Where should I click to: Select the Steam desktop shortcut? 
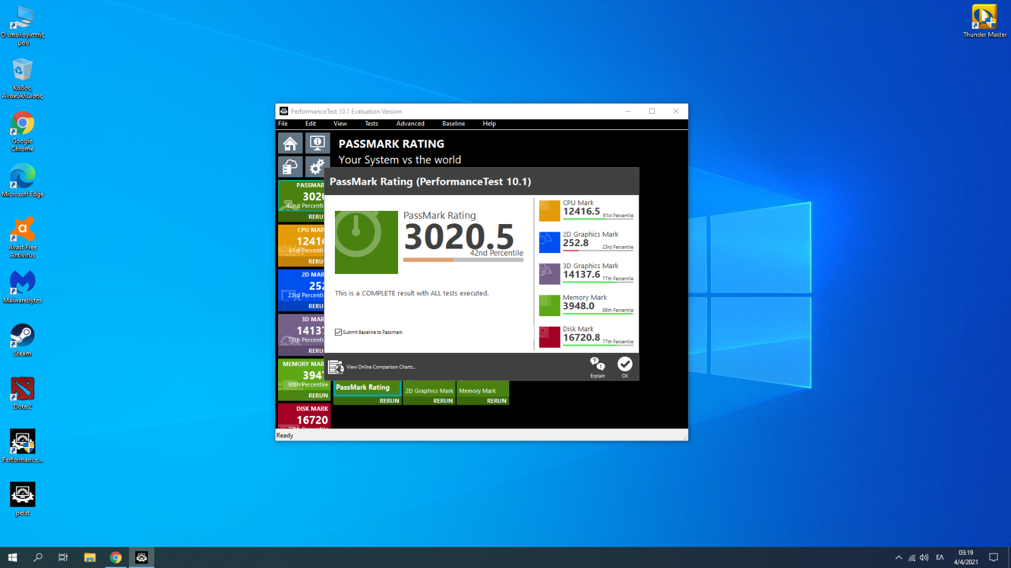tap(22, 340)
